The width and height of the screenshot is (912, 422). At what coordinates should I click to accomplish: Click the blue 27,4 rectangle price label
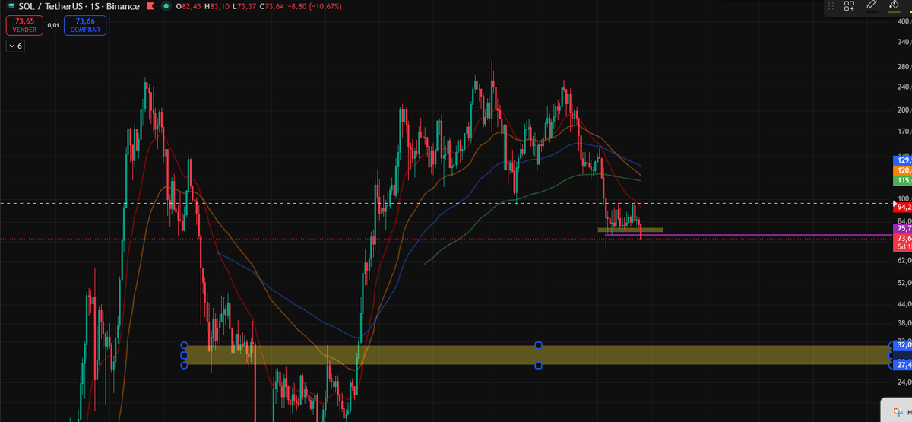click(903, 366)
